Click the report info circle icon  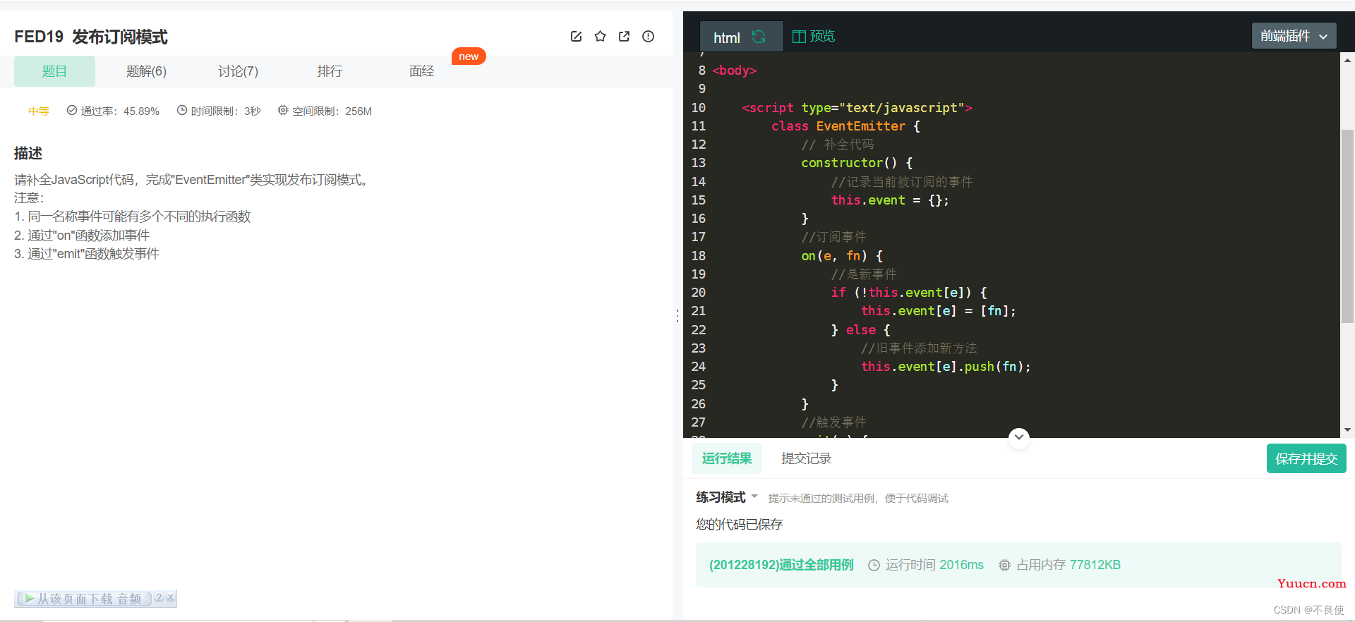(648, 37)
